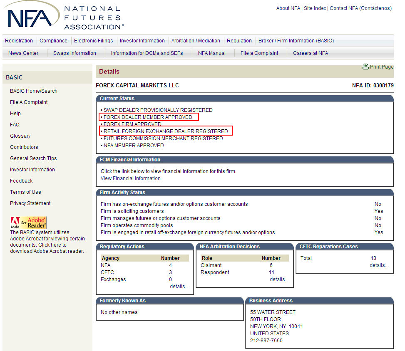
Task: Click the Print Page printer icon
Action: click(x=365, y=67)
